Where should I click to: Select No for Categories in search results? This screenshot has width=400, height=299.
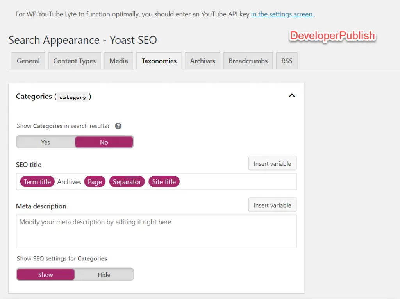(x=104, y=142)
